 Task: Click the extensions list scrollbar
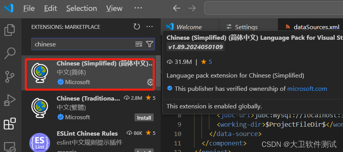[158, 71]
